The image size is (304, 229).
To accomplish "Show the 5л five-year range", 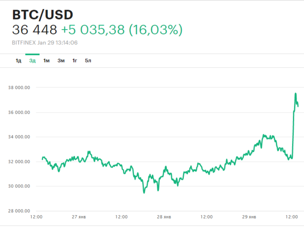I will tap(88, 61).
